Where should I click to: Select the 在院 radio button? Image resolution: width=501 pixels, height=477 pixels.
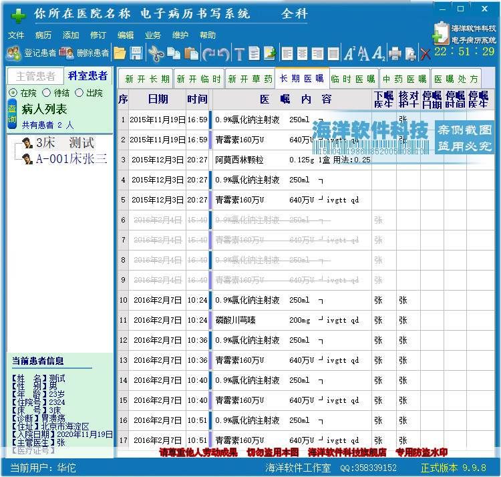pos(13,93)
